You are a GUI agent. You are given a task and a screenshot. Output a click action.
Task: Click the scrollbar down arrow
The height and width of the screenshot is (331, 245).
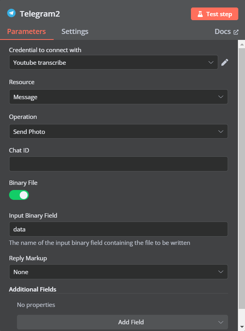click(242, 327)
